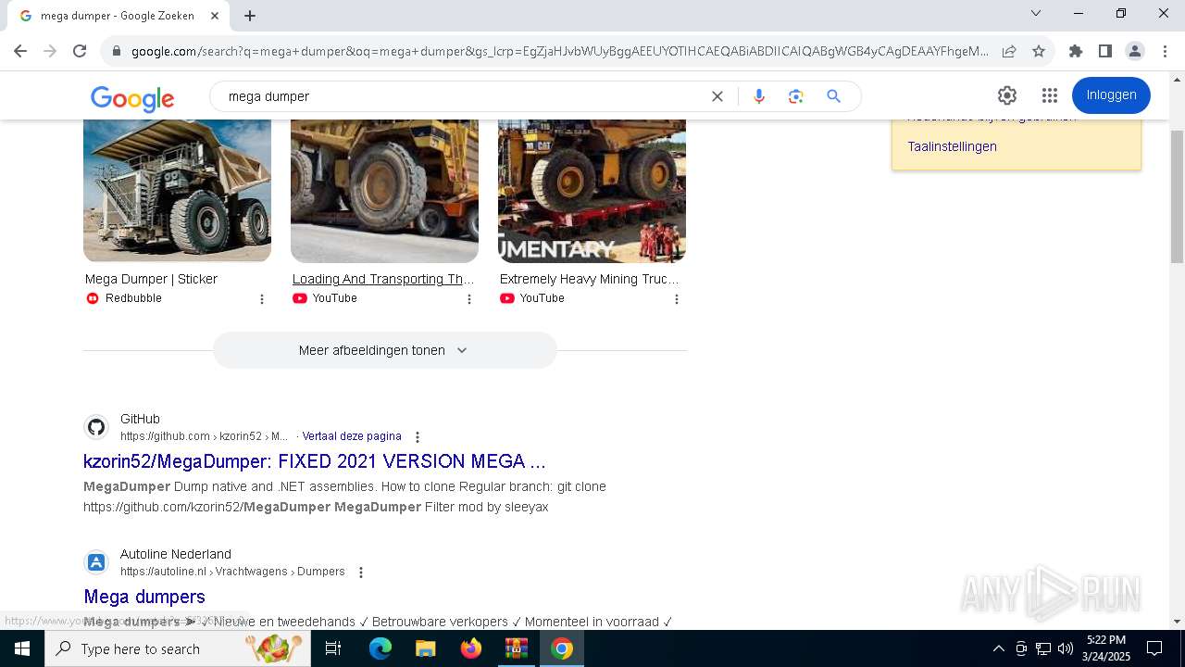Click Vertaal deze pagina link
The width and height of the screenshot is (1185, 667).
point(352,436)
